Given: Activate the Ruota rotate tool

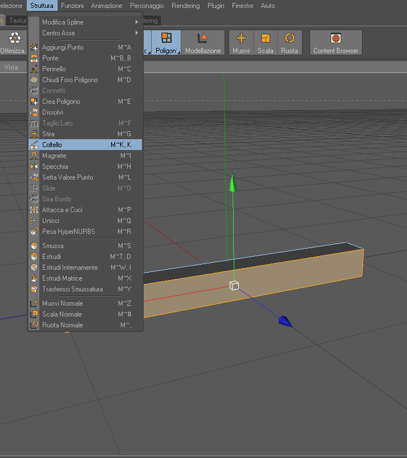Looking at the screenshot, I should point(290,43).
